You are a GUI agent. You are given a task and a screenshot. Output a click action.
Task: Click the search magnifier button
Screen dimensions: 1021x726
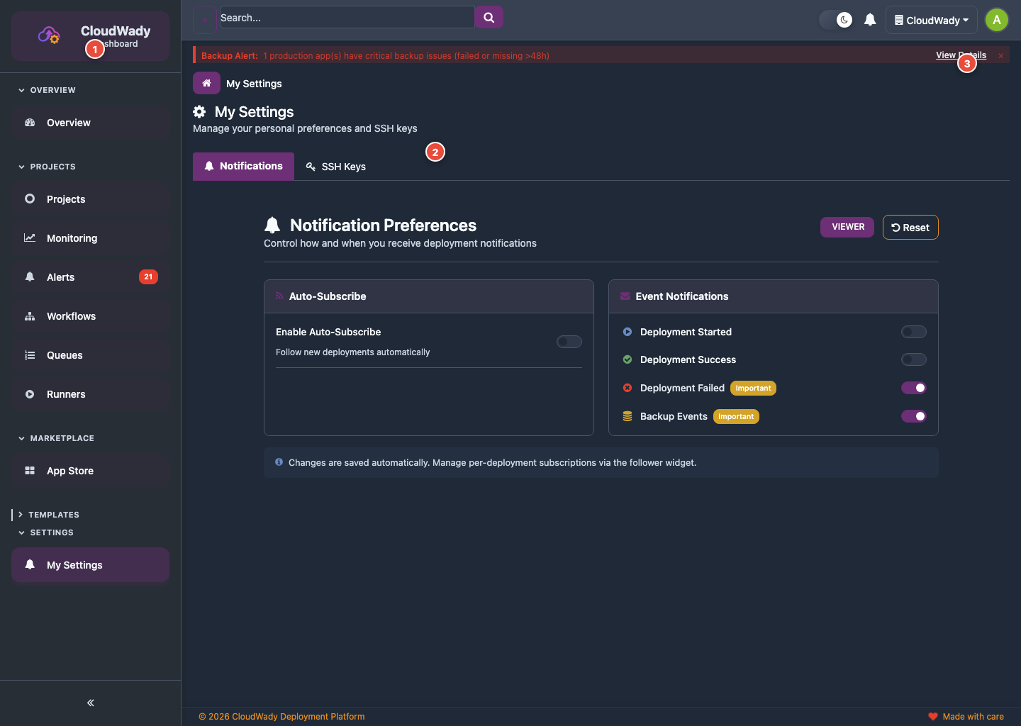click(x=489, y=18)
